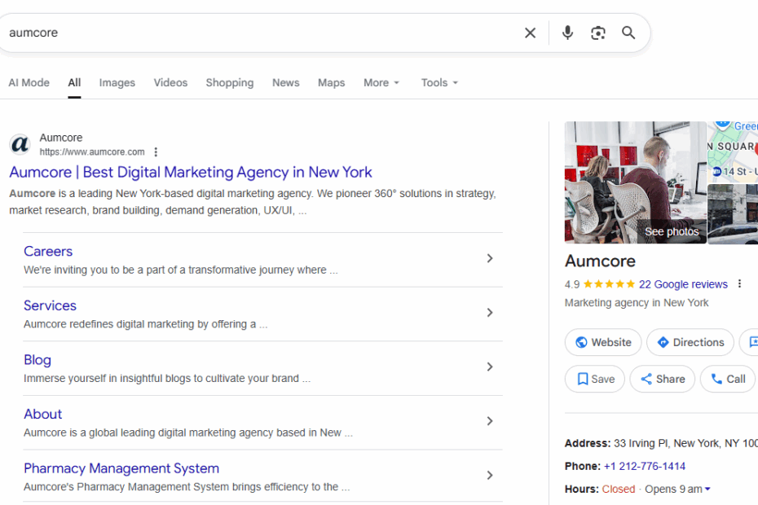Switch to the Images tab

tap(117, 82)
